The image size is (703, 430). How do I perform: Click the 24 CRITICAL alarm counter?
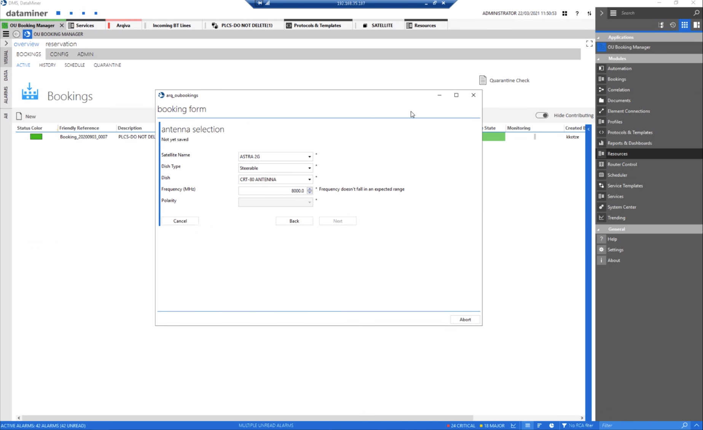(x=461, y=425)
